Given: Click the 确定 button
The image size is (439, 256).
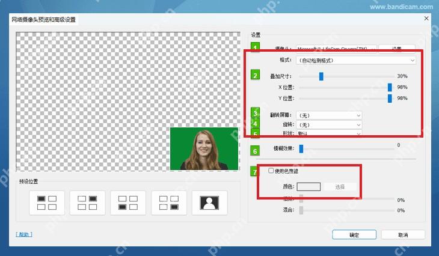Looking at the screenshot, I should (x=354, y=235).
